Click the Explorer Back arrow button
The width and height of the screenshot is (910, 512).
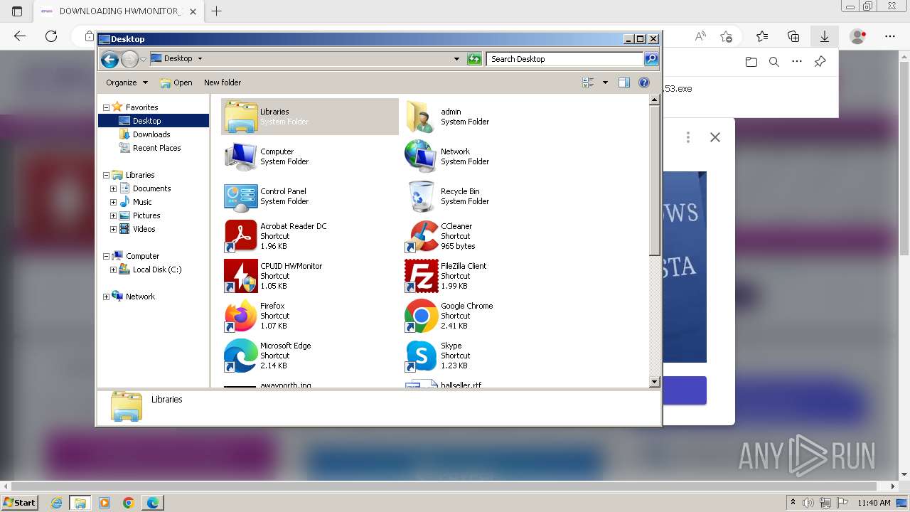point(109,59)
